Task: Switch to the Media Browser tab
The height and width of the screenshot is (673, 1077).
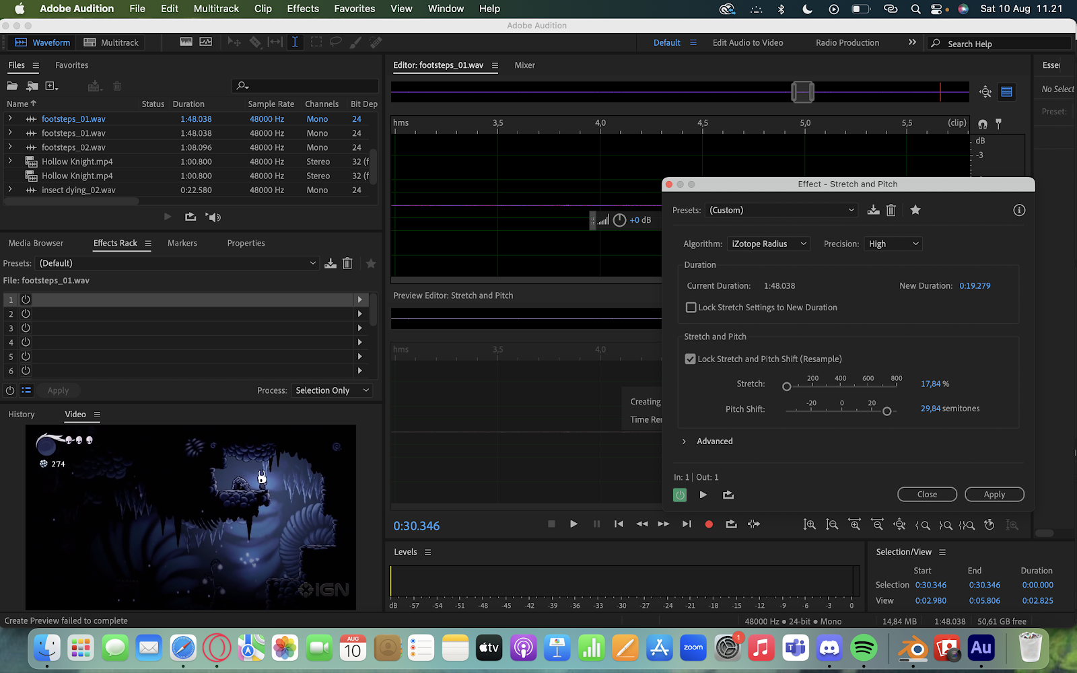Action: coord(36,243)
